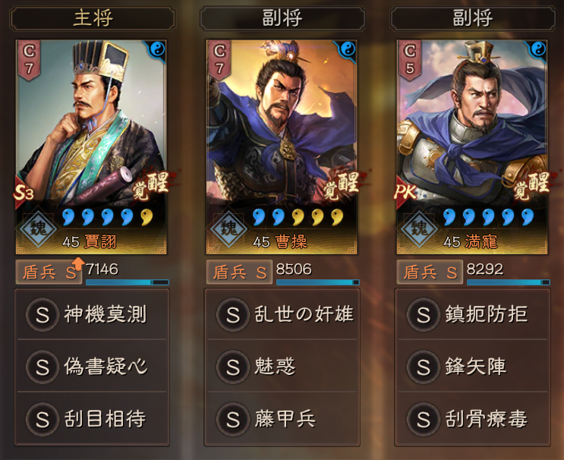Viewport: 564px width, 460px height.
Task: Click the star rating row on 満寵's card
Action: 488,217
